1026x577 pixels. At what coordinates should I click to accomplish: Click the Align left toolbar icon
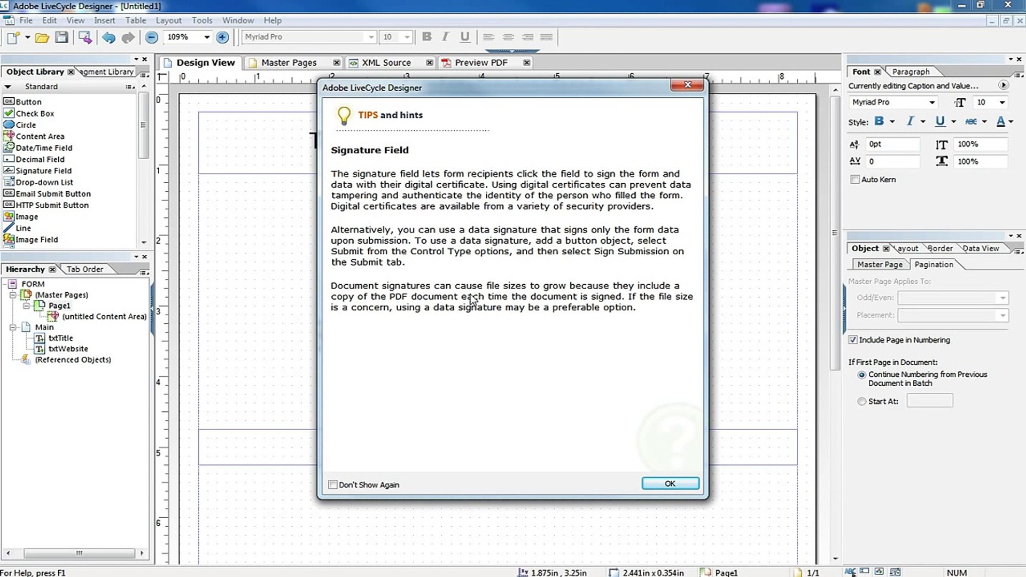488,37
